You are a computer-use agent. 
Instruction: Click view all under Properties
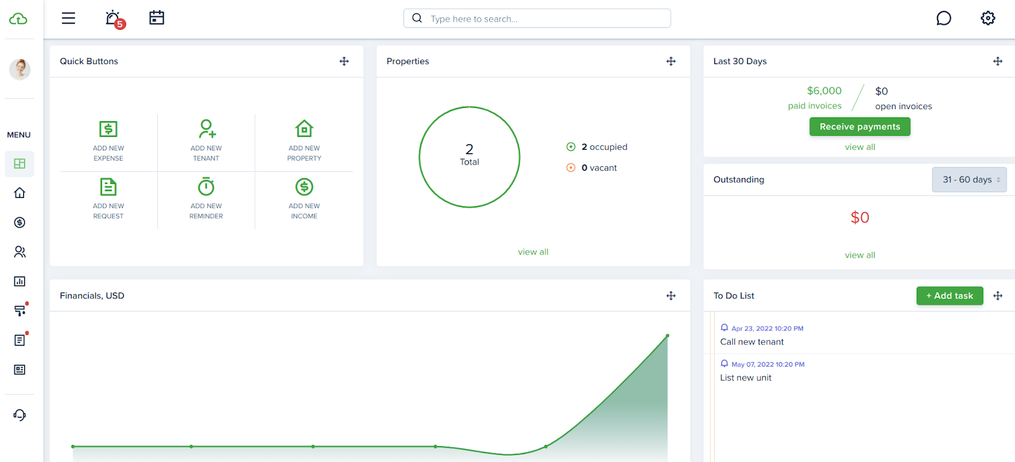[533, 252]
